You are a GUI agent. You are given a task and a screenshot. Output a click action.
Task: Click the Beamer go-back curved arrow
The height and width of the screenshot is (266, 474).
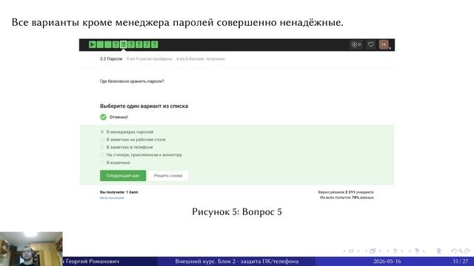[x=454, y=251]
